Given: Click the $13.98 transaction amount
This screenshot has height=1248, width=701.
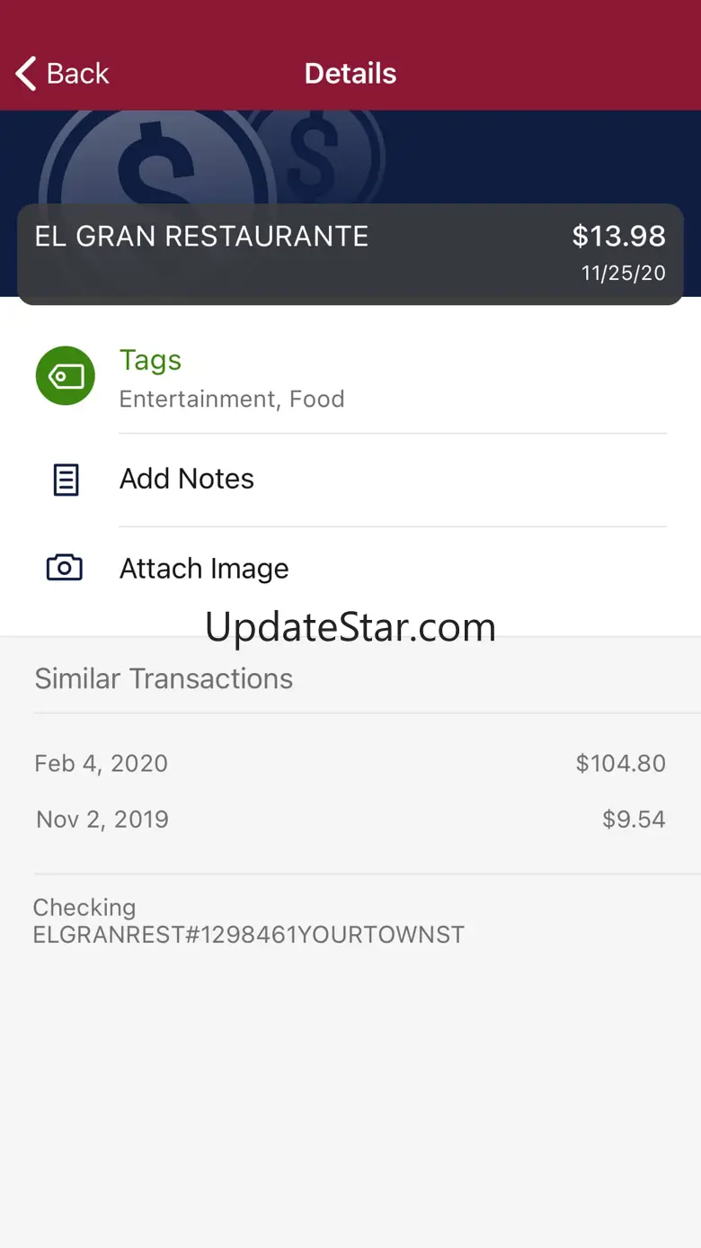Looking at the screenshot, I should [x=618, y=237].
